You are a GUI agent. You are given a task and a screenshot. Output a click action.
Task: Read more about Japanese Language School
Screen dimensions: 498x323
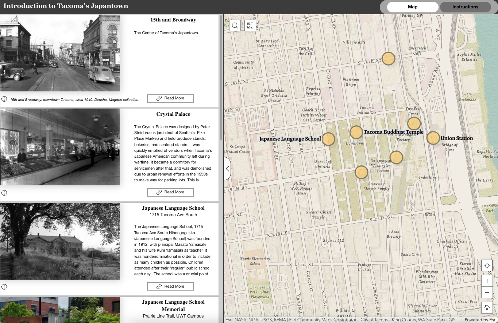click(170, 287)
